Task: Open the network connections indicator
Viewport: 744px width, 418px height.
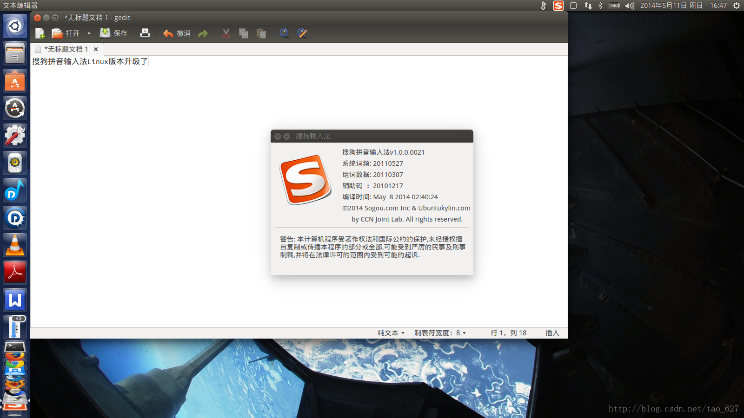Action: (x=588, y=6)
